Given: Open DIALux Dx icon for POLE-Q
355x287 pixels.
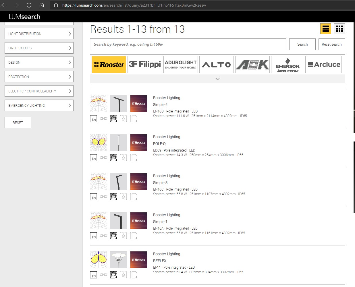Looking at the screenshot, I should point(94,158).
